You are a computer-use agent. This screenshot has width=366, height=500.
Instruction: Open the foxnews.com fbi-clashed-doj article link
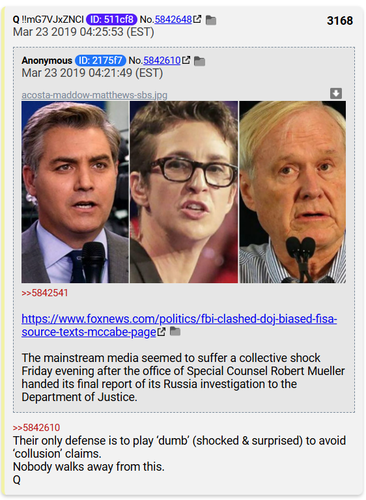tap(179, 326)
